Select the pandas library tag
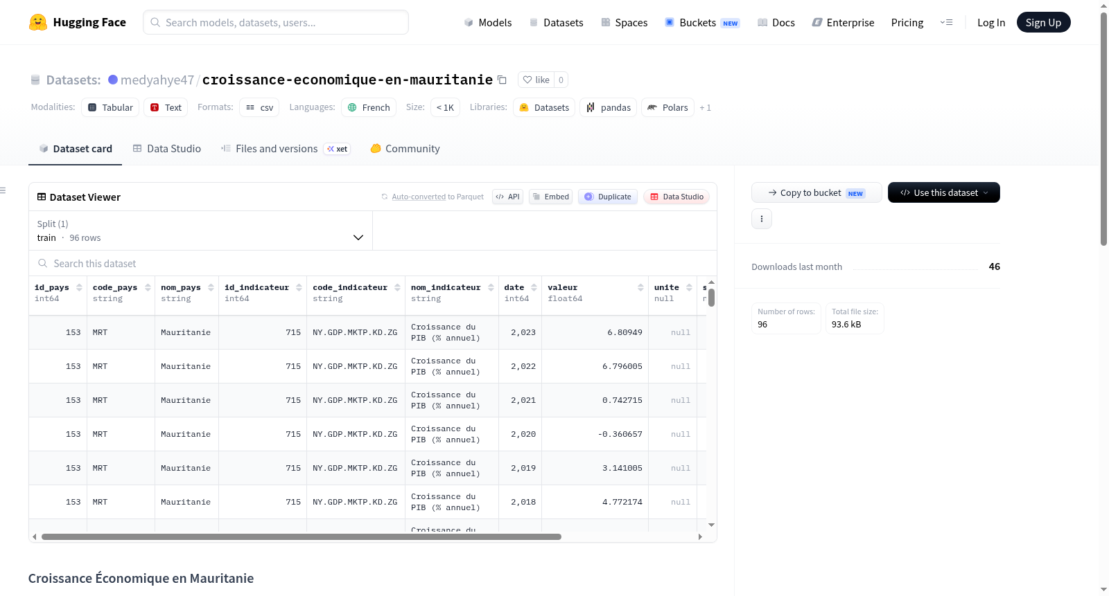1109x596 pixels. (x=609, y=107)
